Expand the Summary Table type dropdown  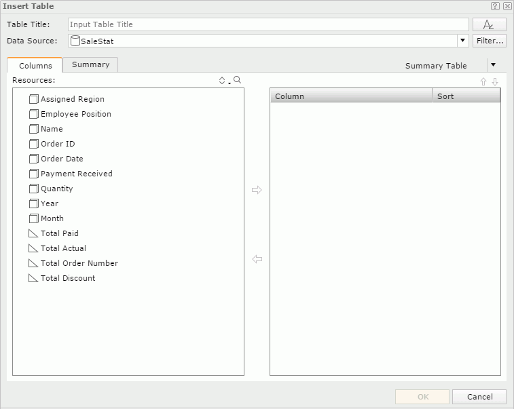tap(494, 65)
